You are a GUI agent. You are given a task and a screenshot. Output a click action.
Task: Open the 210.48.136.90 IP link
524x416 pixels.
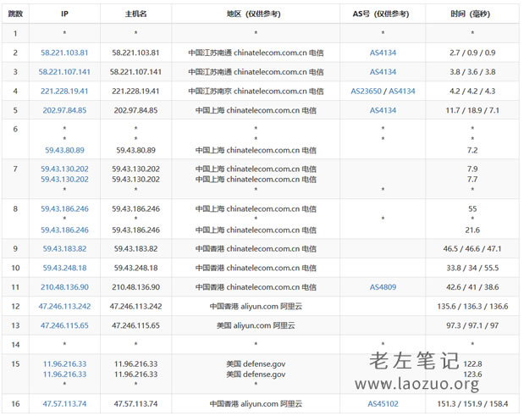tap(64, 287)
